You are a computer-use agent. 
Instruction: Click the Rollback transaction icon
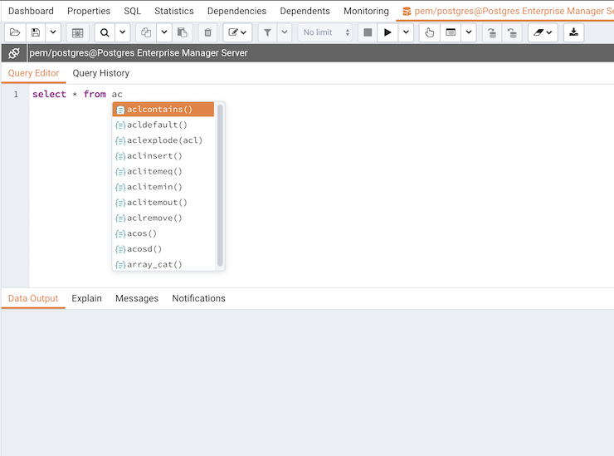point(512,32)
